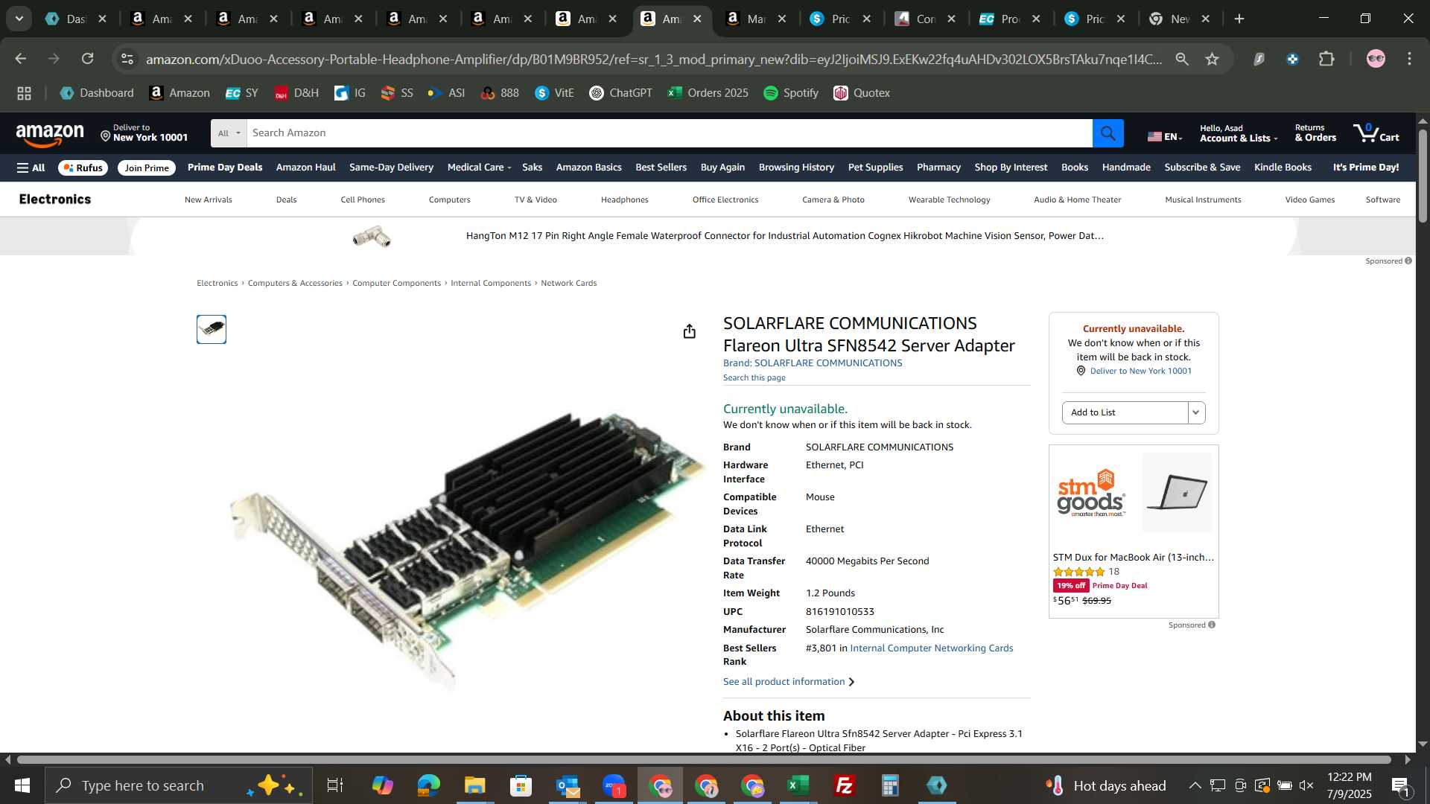Open Prime Day Deals nav item
The width and height of the screenshot is (1430, 804).
[x=225, y=167]
